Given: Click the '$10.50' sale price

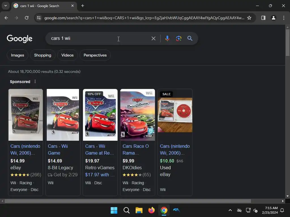Looking at the screenshot, I should point(167,161).
